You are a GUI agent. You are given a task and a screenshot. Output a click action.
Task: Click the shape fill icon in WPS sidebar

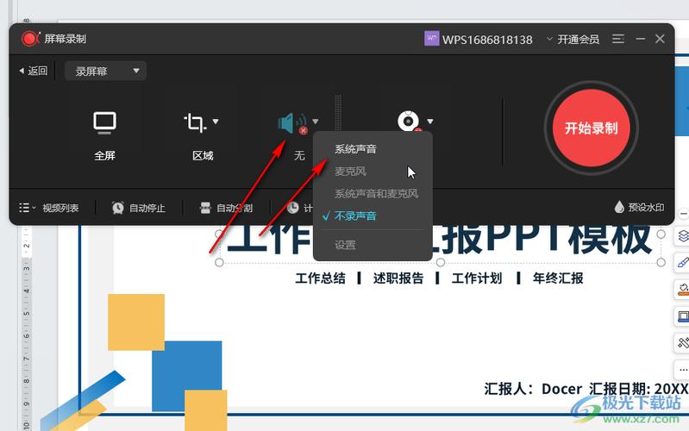[683, 290]
